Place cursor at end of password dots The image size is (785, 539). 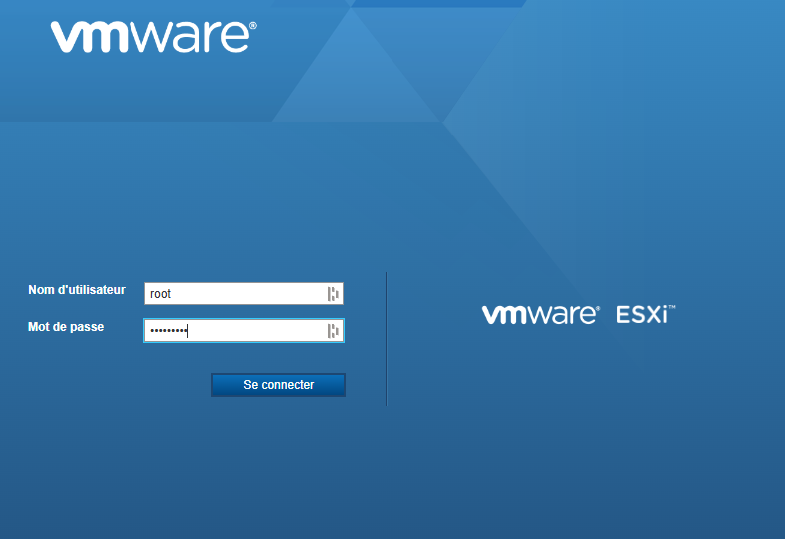[188, 331]
